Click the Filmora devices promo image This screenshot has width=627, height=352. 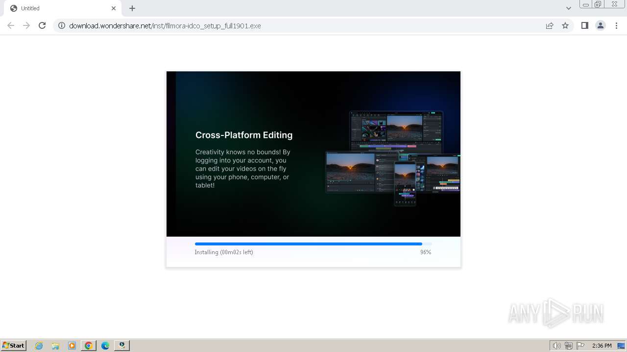[x=393, y=158]
